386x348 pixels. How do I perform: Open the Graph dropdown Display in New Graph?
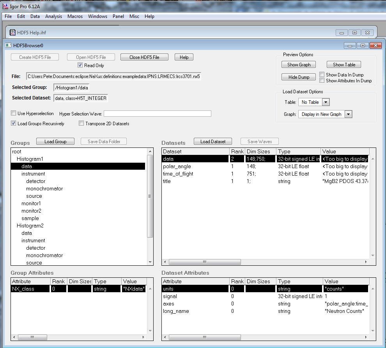(349, 114)
